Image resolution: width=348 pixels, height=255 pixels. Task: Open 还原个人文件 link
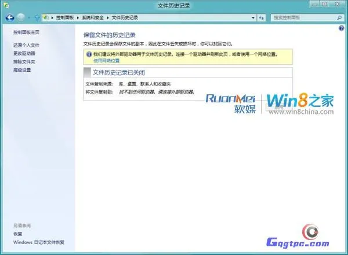pyautogui.click(x=26, y=45)
